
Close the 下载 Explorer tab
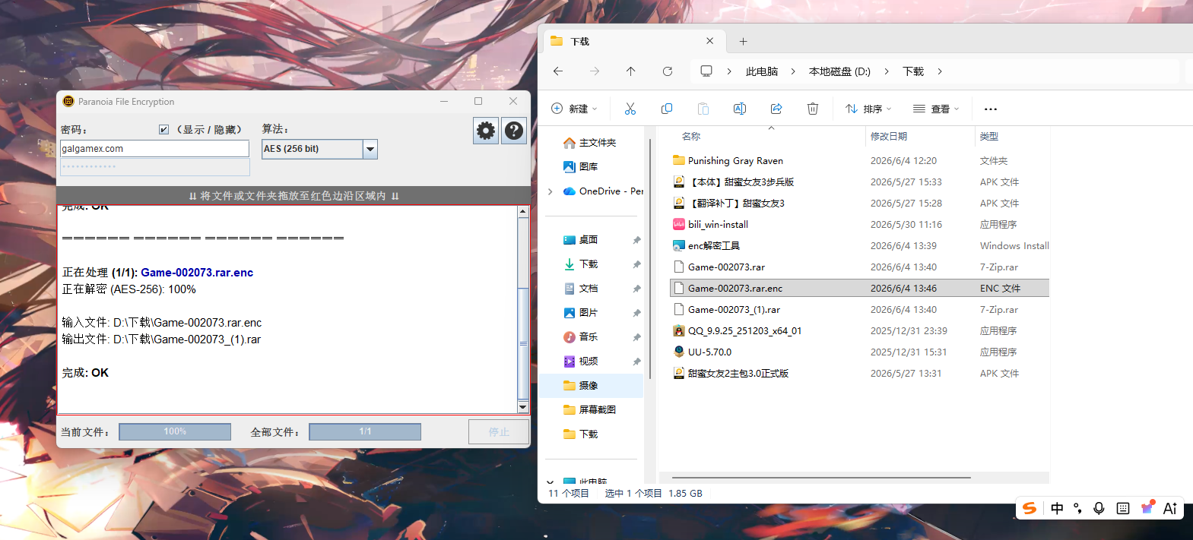(x=709, y=41)
